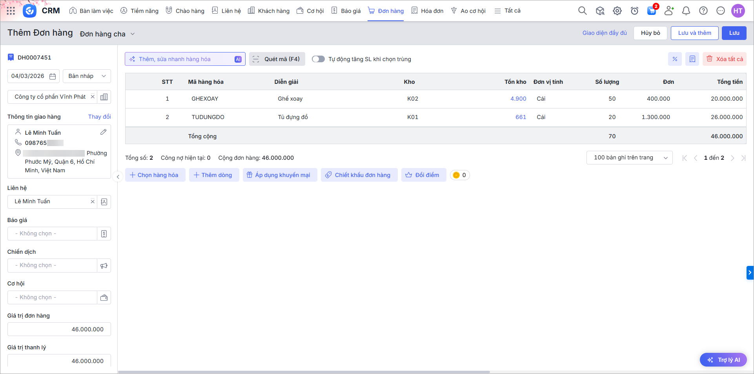Image resolution: width=754 pixels, height=374 pixels.
Task: Click the Giá trị đơn hàng input field
Action: (59, 329)
